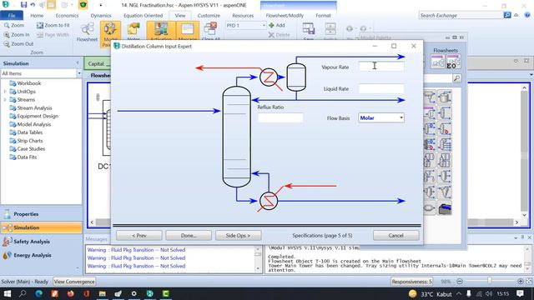534x300 pixels.
Task: Open File Explorer from the taskbar
Action: (x=102, y=293)
